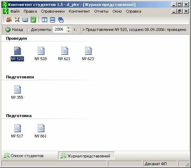Open the students list toolbar icon
191x168 pixels.
pyautogui.click(x=9, y=20)
